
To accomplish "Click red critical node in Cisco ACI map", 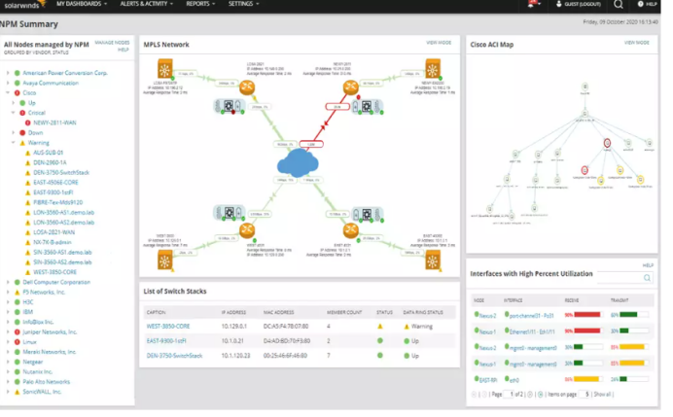I will pyautogui.click(x=607, y=143).
